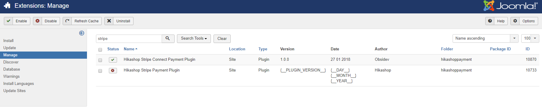Open the 100 items limit dropdown

[530, 38]
